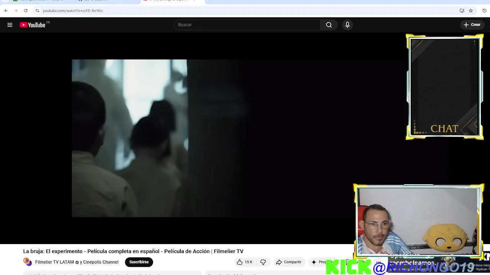
Task: Like the video with thumbs up
Action: (245, 262)
